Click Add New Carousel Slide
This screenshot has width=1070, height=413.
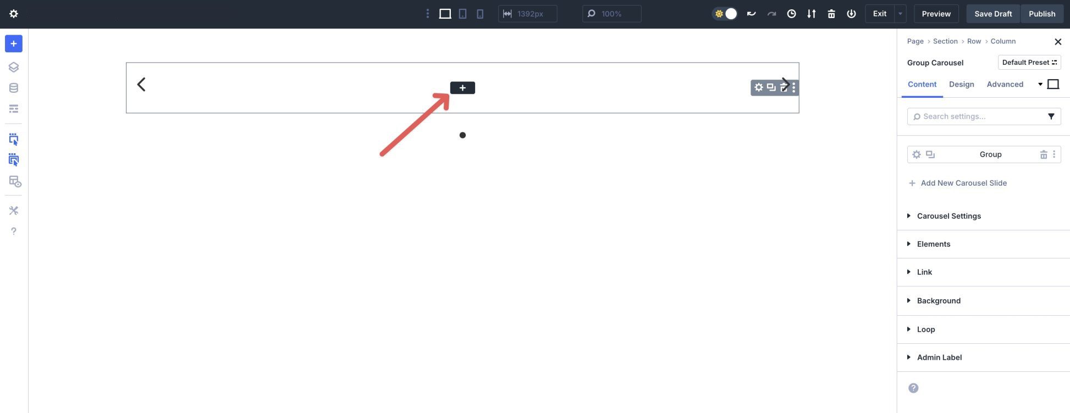[x=963, y=183]
